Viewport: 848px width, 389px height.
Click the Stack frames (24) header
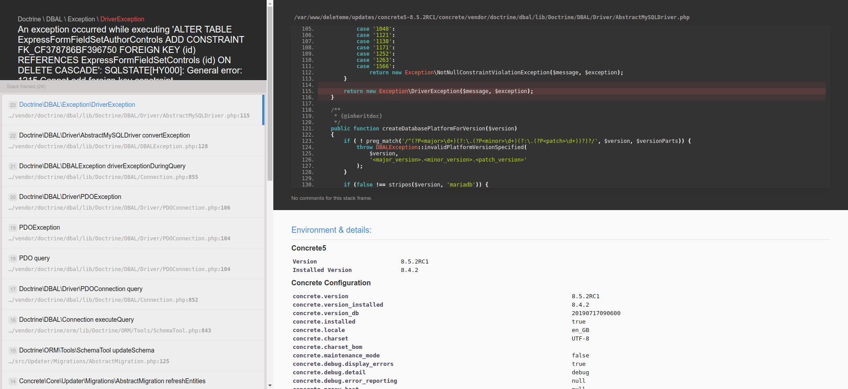26,86
